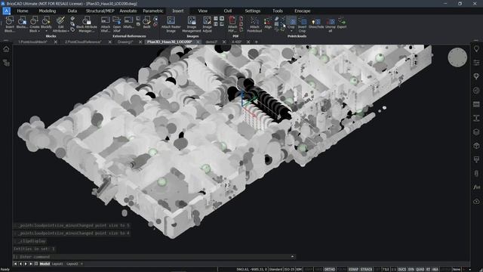
Task: Expand the Crop tool dropdown
Action: click(291, 31)
